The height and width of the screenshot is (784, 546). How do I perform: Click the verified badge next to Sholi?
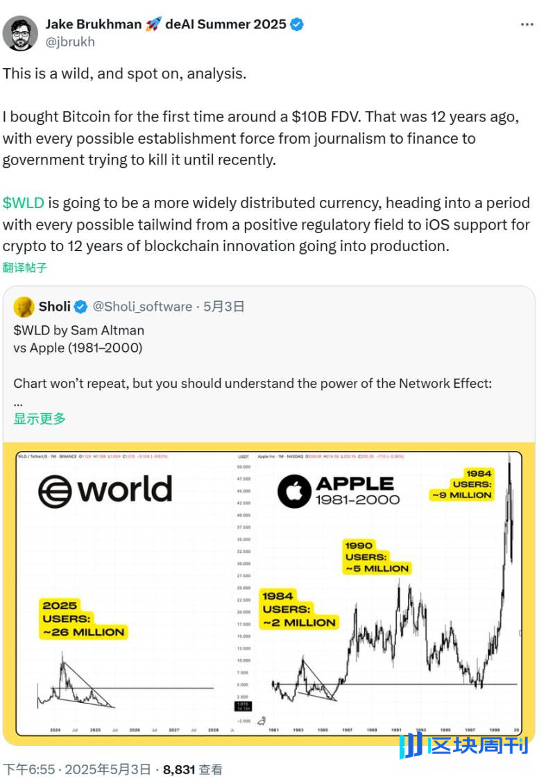[x=81, y=307]
